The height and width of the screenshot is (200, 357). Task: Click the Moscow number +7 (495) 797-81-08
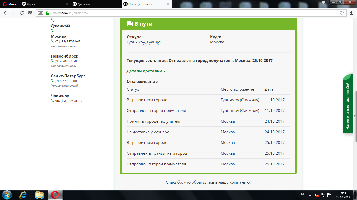[67, 41]
